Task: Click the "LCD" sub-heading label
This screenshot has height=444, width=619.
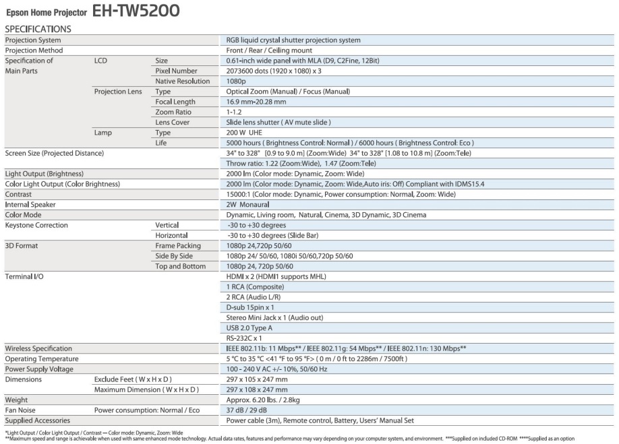Action: (x=100, y=61)
